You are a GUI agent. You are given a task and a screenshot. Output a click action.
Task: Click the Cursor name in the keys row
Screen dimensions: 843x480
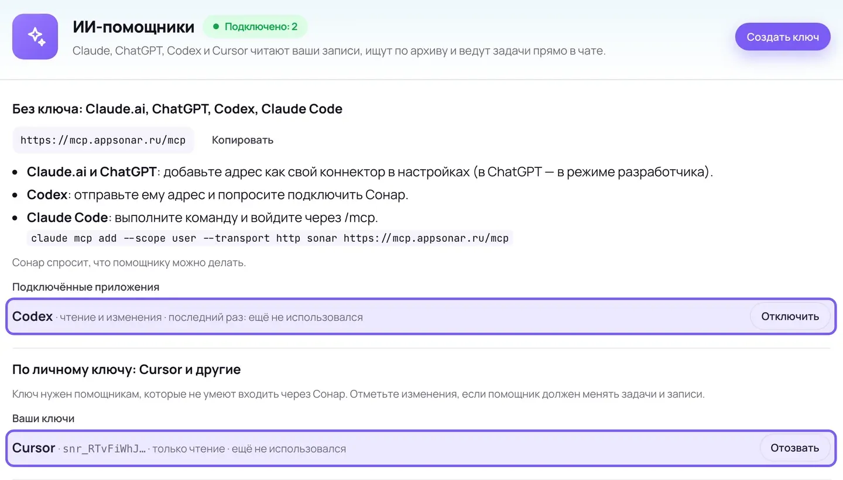tap(34, 448)
